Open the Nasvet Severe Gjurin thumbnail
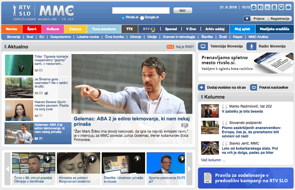This screenshot has width=295, height=190. coord(19,111)
